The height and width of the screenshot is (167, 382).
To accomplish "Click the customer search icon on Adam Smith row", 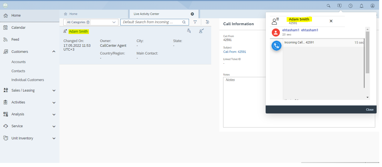I will [189, 31].
